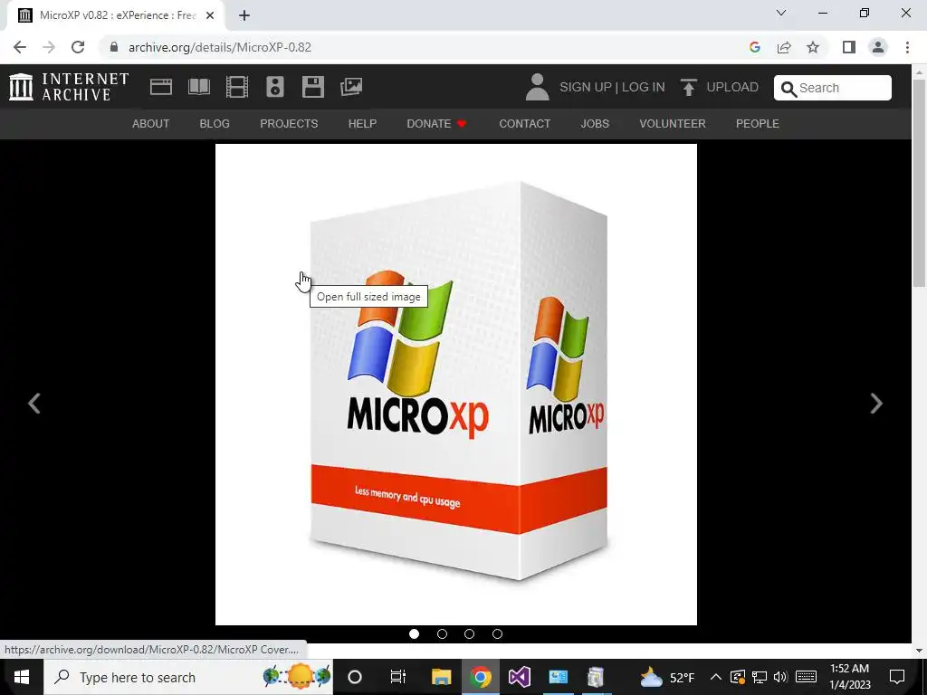This screenshot has width=927, height=695.
Task: Click the UPLOAD text link
Action: coord(732,87)
